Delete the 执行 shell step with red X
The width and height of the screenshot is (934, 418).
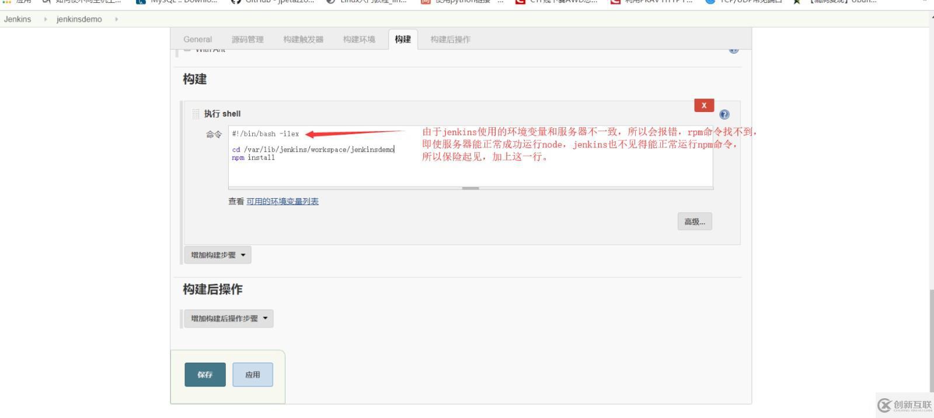pos(704,105)
